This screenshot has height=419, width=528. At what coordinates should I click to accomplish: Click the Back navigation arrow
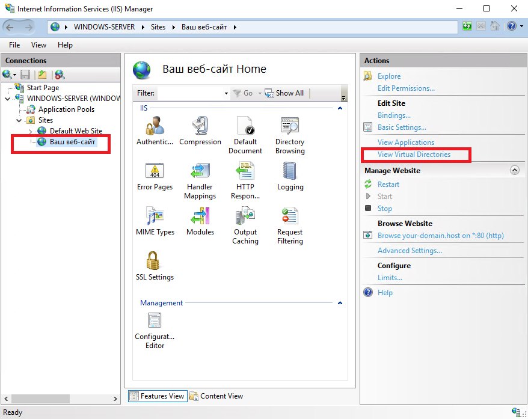(10, 27)
